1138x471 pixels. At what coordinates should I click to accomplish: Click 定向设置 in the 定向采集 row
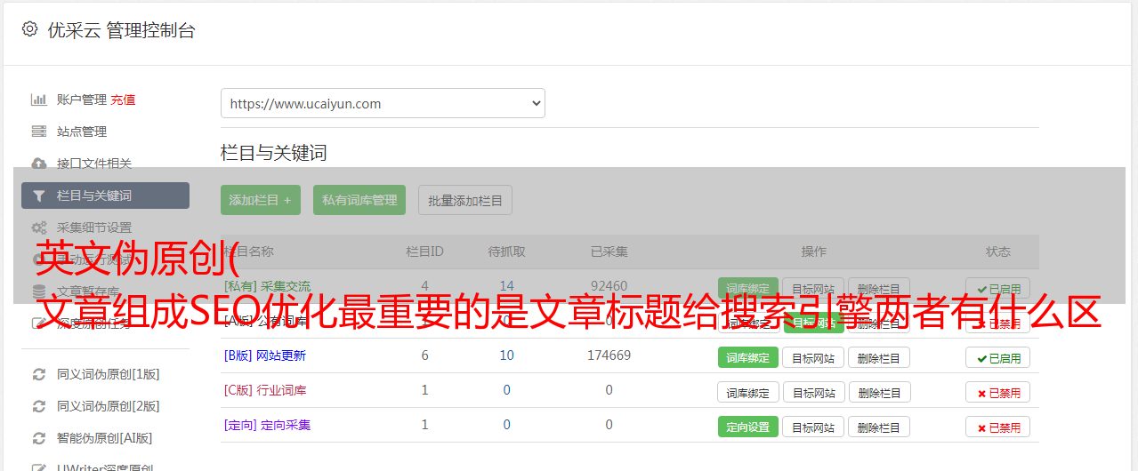pos(748,427)
